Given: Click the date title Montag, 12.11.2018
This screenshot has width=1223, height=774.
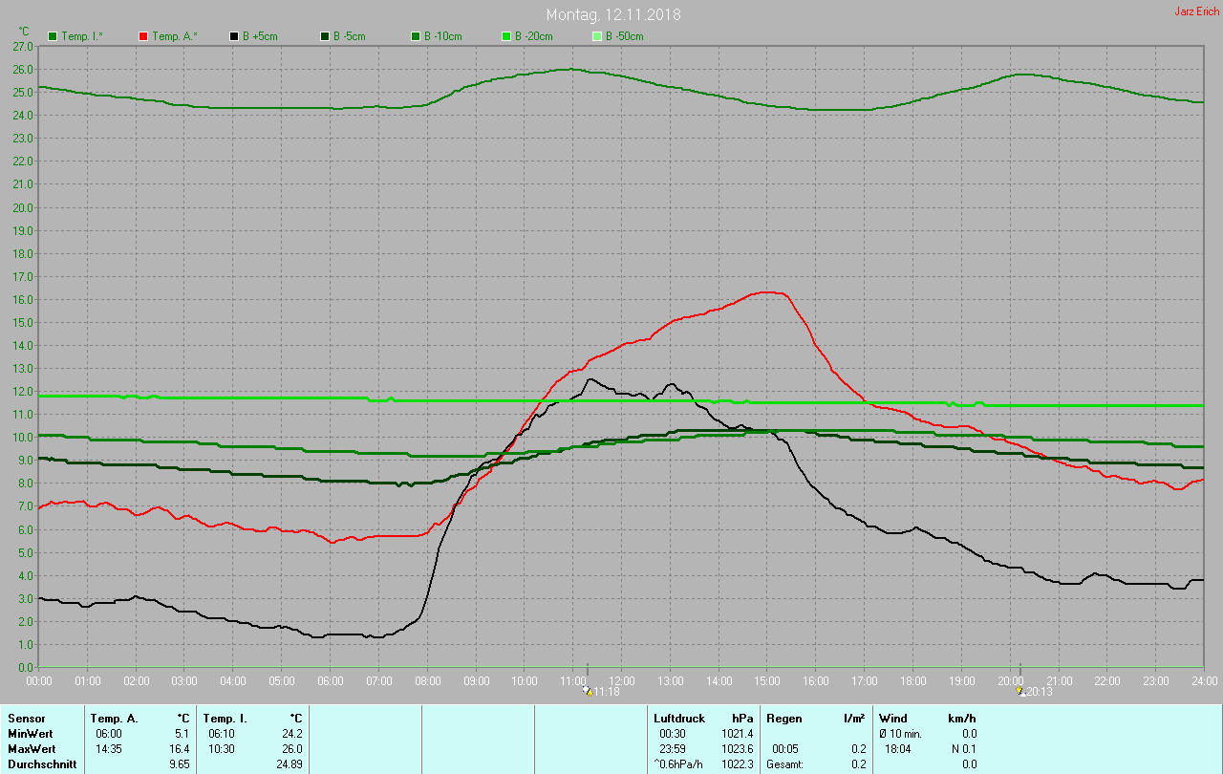Looking at the screenshot, I should 613,15.
